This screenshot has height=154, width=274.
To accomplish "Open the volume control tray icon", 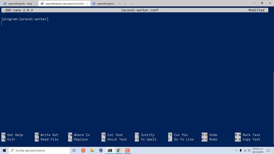I will [249, 150].
